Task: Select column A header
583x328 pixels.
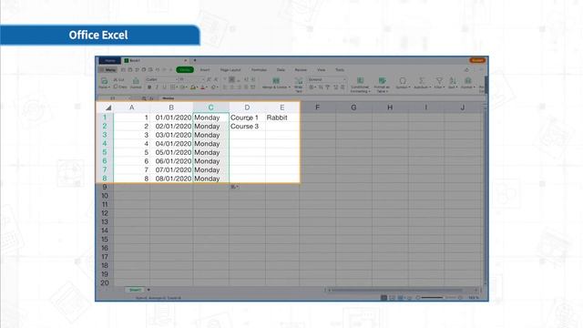Action: coord(131,108)
